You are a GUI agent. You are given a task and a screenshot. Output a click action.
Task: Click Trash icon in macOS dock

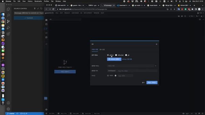coord(3,103)
